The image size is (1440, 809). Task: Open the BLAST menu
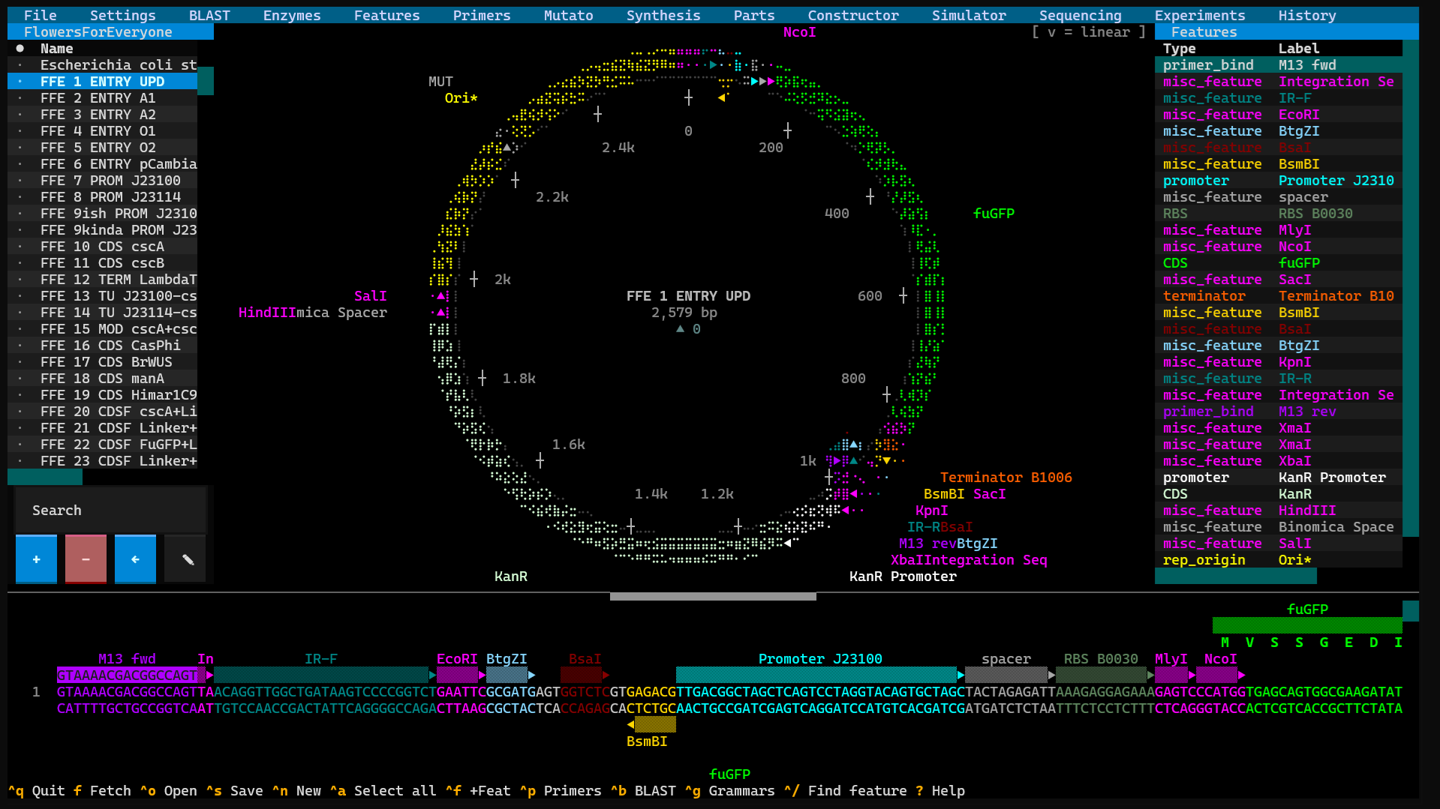[209, 15]
